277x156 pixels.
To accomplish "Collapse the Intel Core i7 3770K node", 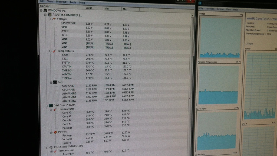I will pyautogui.click(x=47, y=106).
